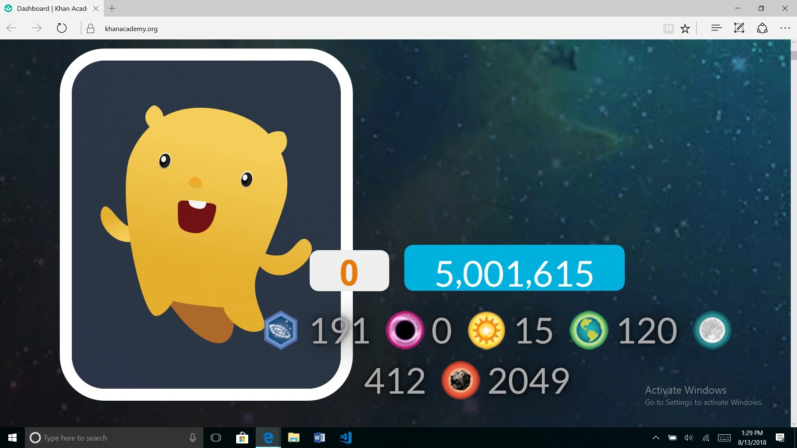Viewport: 797px width, 448px height.
Task: Click the battery status tray icon
Action: pyautogui.click(x=672, y=438)
